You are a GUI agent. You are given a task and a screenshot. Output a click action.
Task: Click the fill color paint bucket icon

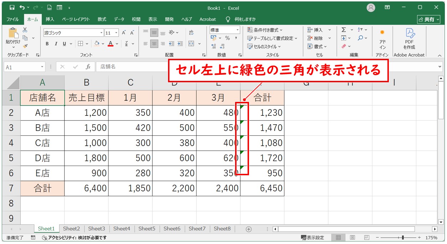pos(96,44)
